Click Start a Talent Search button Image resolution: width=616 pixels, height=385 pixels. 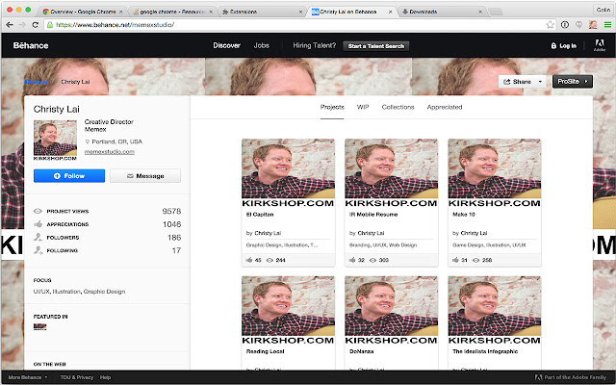[376, 46]
